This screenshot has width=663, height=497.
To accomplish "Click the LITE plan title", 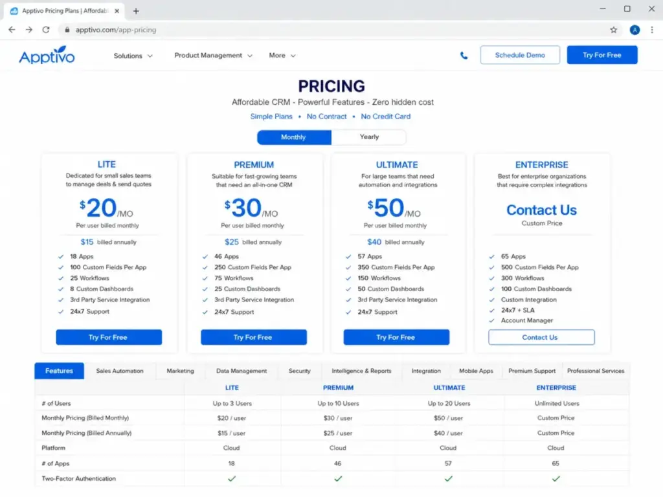I will tap(107, 164).
